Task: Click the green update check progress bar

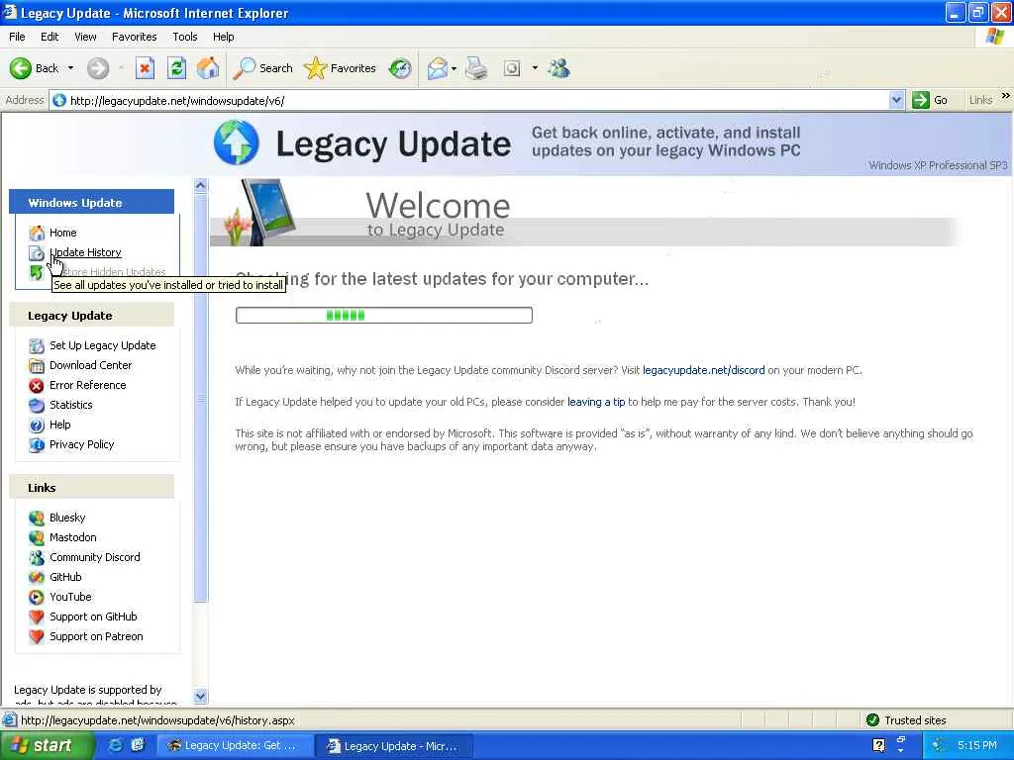Action: [384, 316]
